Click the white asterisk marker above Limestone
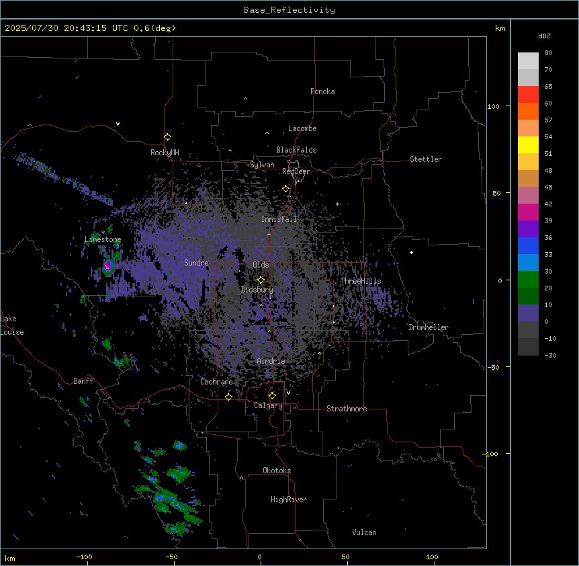 [x=103, y=232]
